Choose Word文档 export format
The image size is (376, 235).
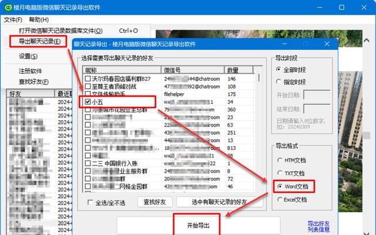[x=280, y=186]
